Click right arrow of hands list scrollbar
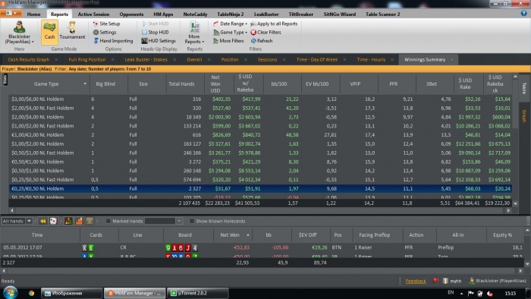Viewport: 531px width, 299px height. click(521, 271)
